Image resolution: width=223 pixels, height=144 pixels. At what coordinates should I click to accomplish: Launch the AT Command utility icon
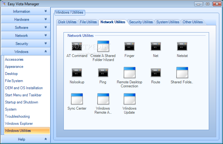(77, 46)
